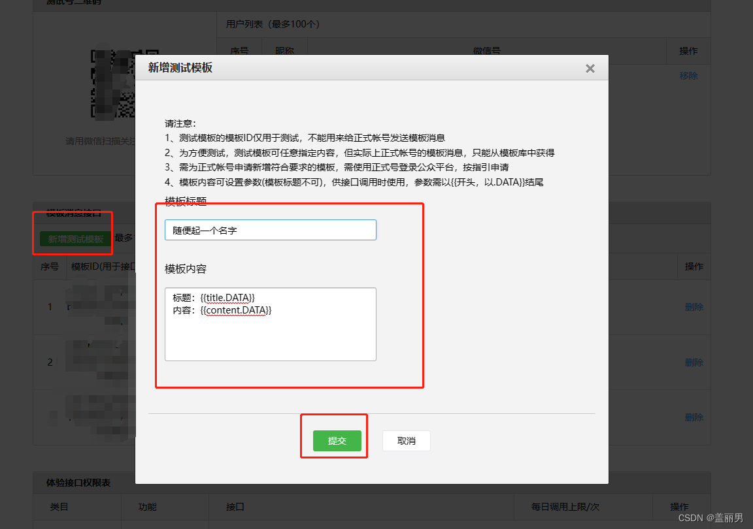Click 删除 link for the third template row
The width and height of the screenshot is (753, 529).
(x=694, y=417)
